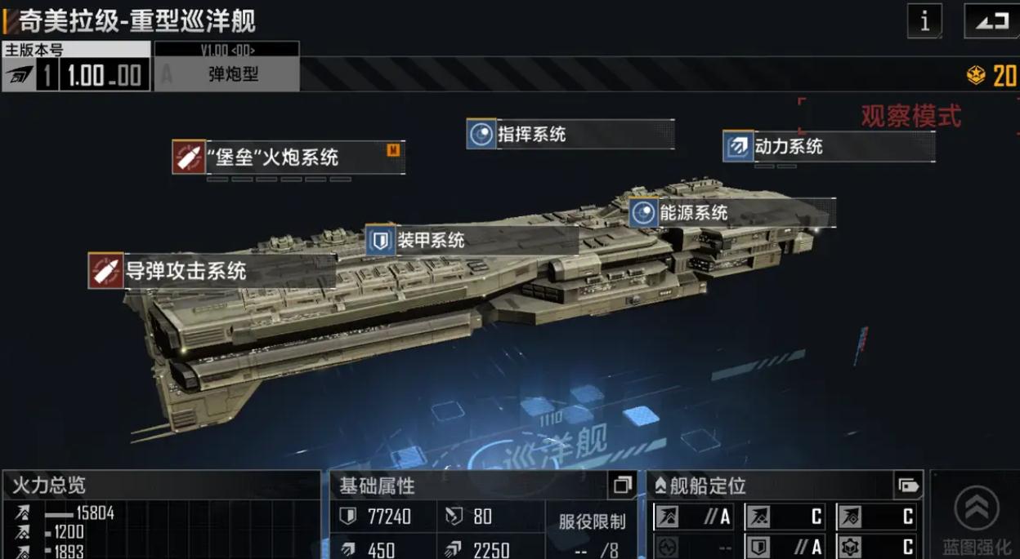Click the back arrow button
The height and width of the screenshot is (559, 1020).
(992, 20)
